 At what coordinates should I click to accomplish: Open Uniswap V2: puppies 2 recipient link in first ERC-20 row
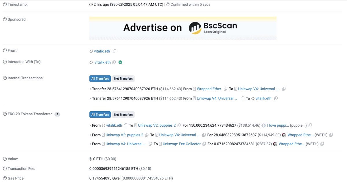click(157, 125)
